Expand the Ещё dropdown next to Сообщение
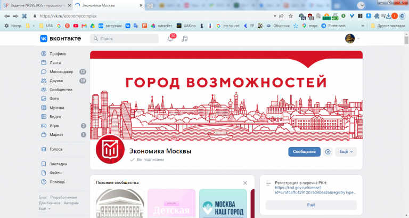409x218 pixels. [346, 152]
